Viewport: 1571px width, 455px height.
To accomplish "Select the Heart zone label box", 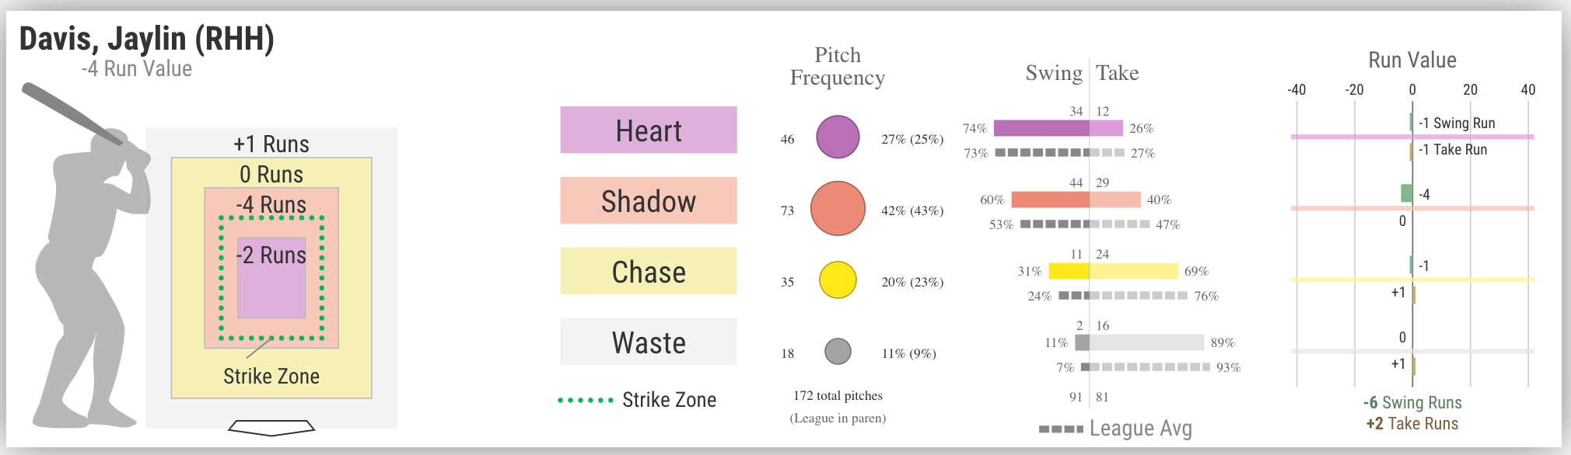I will point(649,130).
